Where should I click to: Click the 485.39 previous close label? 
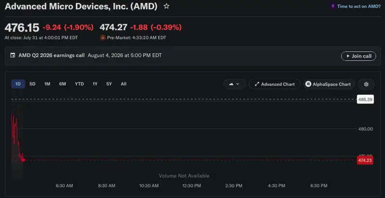tap(365, 99)
